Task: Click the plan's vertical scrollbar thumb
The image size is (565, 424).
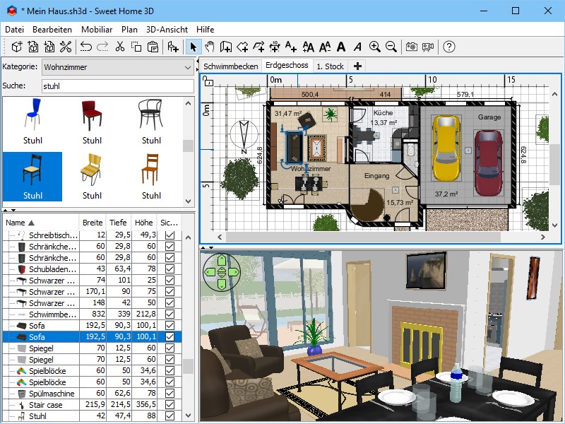Action: tap(554, 165)
